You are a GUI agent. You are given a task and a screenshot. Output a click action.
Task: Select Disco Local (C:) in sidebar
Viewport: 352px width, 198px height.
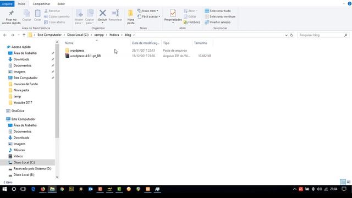(x=24, y=162)
